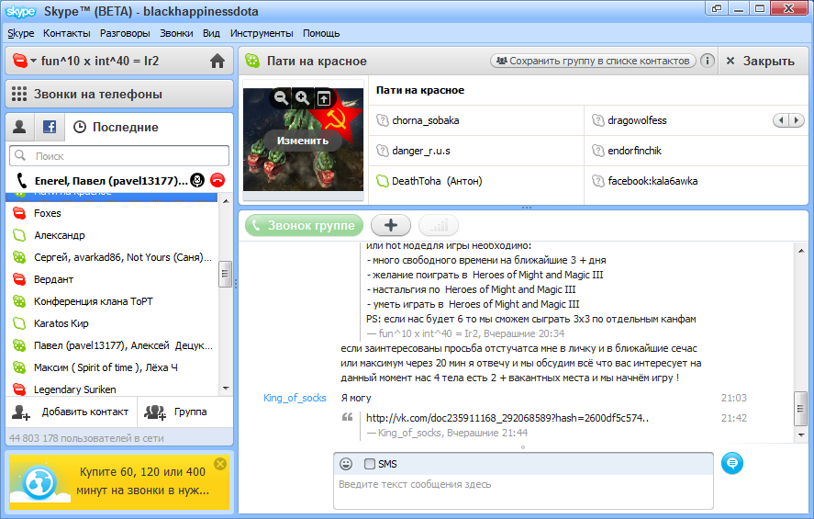Open conversation with Александр
The image size is (814, 519).
pyautogui.click(x=112, y=235)
